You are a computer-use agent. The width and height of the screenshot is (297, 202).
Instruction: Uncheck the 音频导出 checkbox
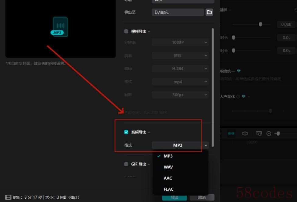(126, 132)
